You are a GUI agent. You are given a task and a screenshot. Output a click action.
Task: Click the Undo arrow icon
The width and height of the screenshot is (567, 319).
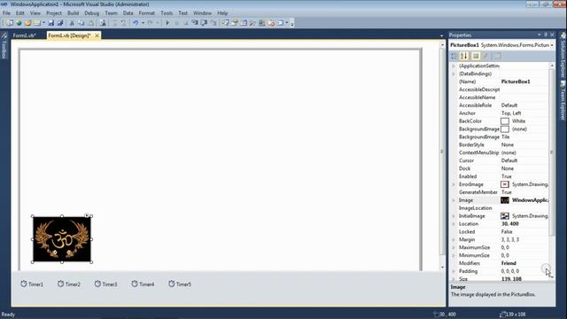click(x=136, y=23)
